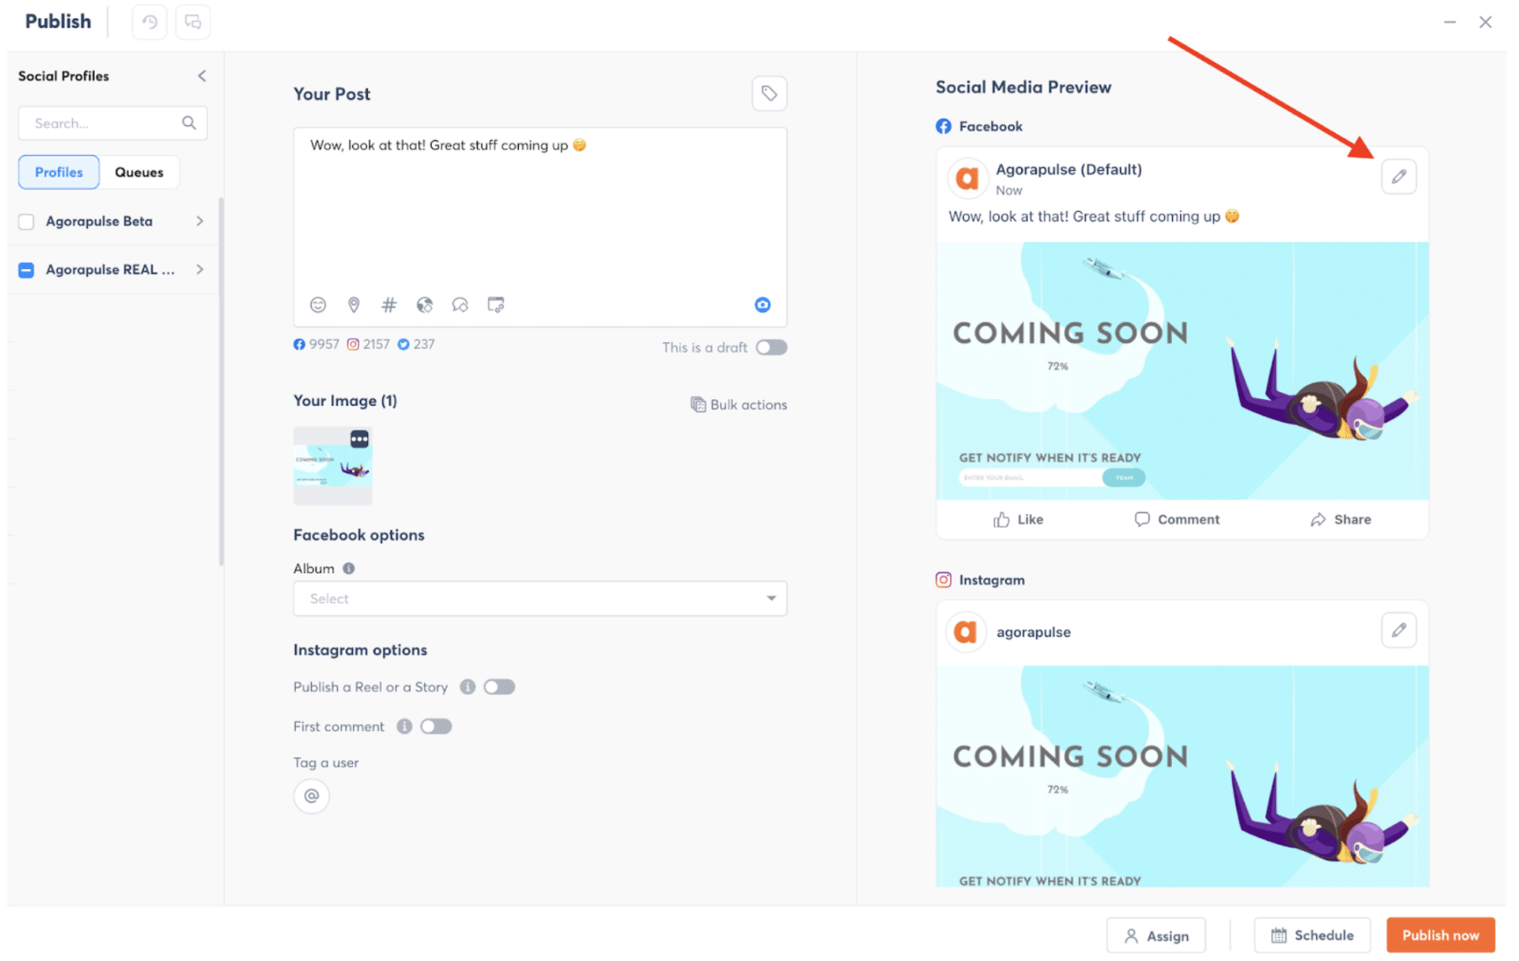The width and height of the screenshot is (1519, 961).
Task: Expand the Agorapulse Beta group
Action: [200, 221]
